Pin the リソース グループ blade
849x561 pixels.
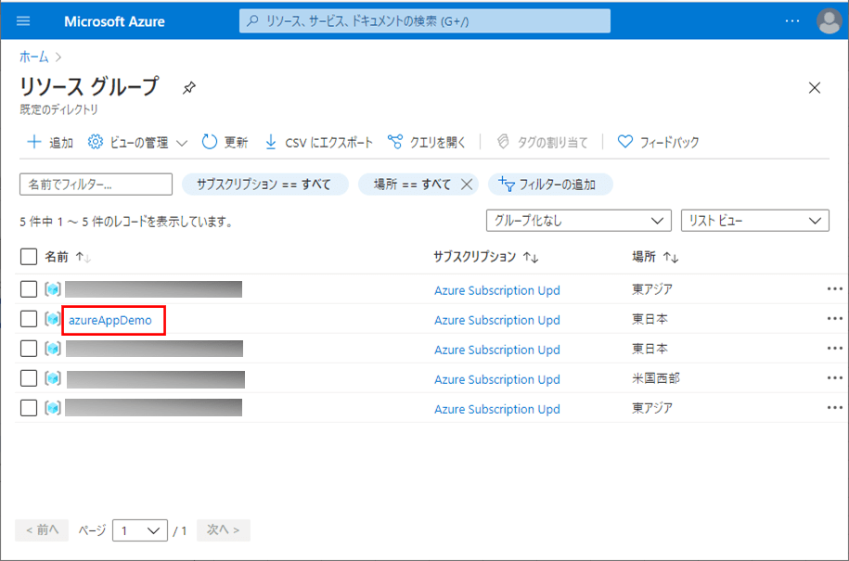click(189, 88)
